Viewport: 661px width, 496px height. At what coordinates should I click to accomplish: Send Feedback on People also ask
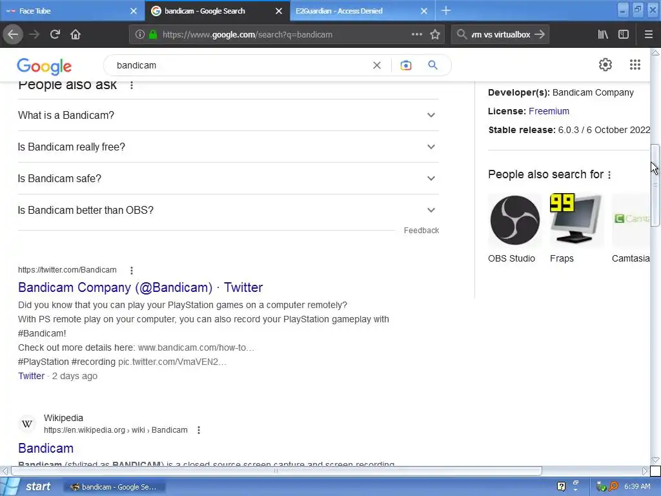[x=421, y=231]
